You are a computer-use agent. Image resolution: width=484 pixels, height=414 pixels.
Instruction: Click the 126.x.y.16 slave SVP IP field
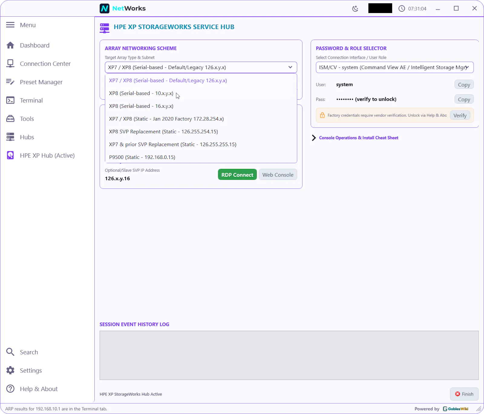point(117,179)
